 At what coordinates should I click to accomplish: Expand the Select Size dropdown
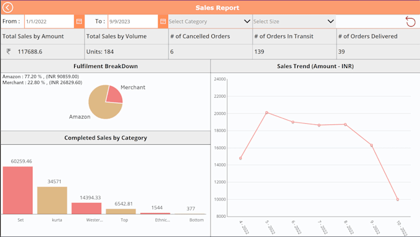pyautogui.click(x=294, y=22)
